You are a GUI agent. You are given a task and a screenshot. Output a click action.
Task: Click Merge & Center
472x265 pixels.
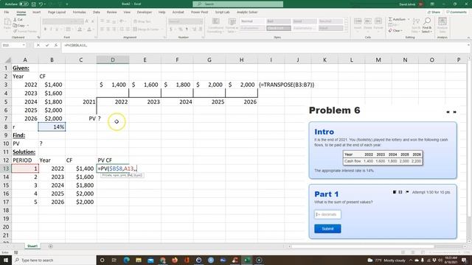point(146,29)
